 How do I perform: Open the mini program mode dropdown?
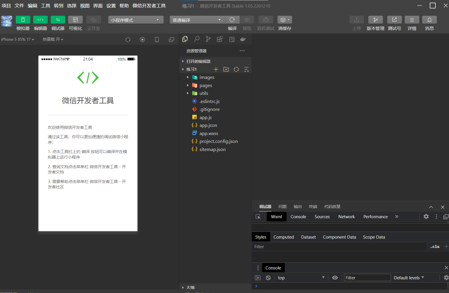[136, 20]
